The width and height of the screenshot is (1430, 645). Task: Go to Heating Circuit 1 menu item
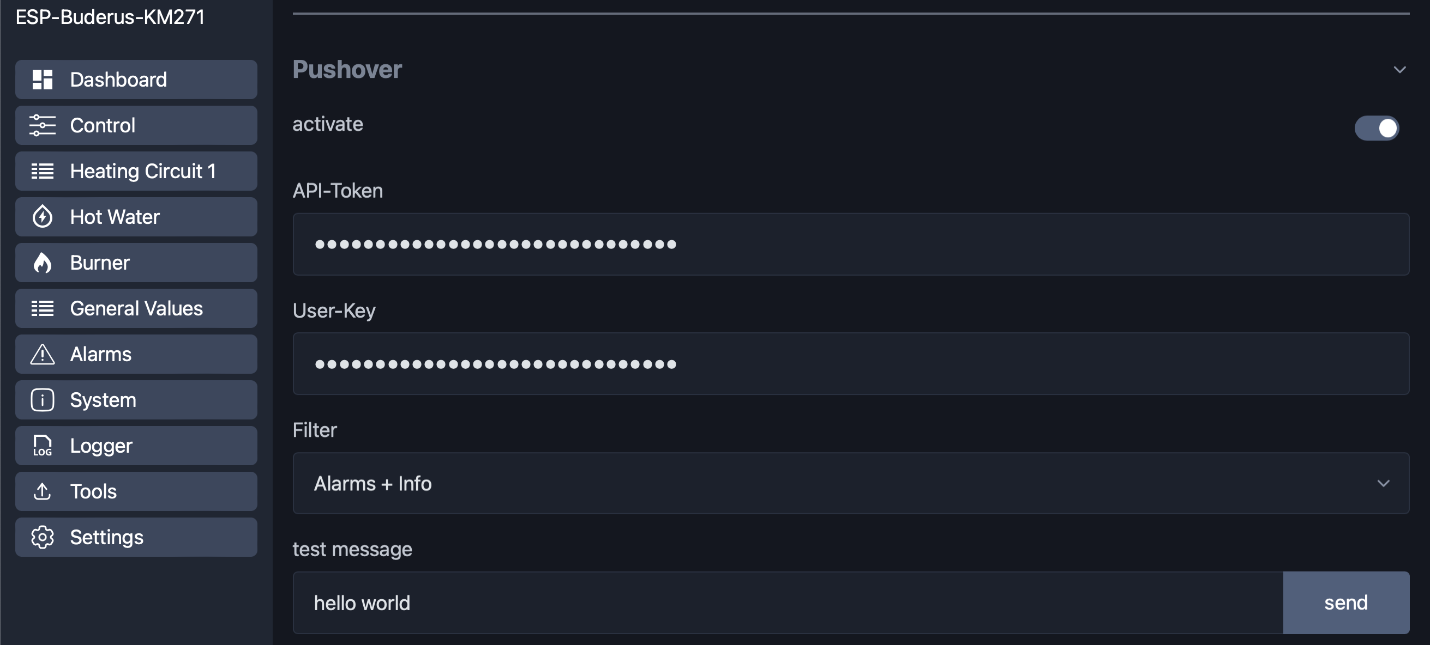(x=136, y=172)
